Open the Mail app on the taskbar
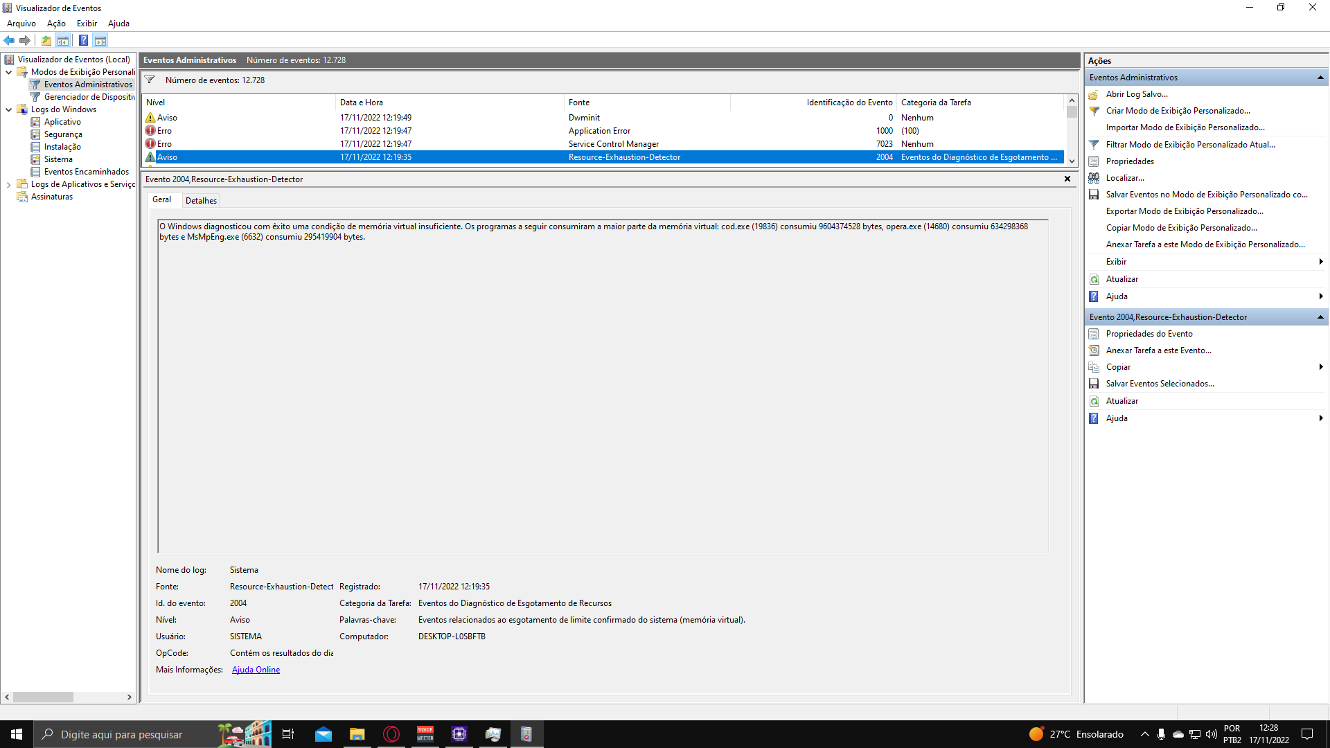1330x748 pixels. 323,734
